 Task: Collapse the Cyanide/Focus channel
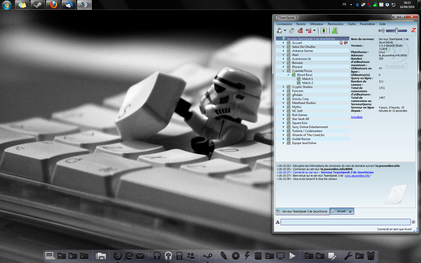pos(283,71)
